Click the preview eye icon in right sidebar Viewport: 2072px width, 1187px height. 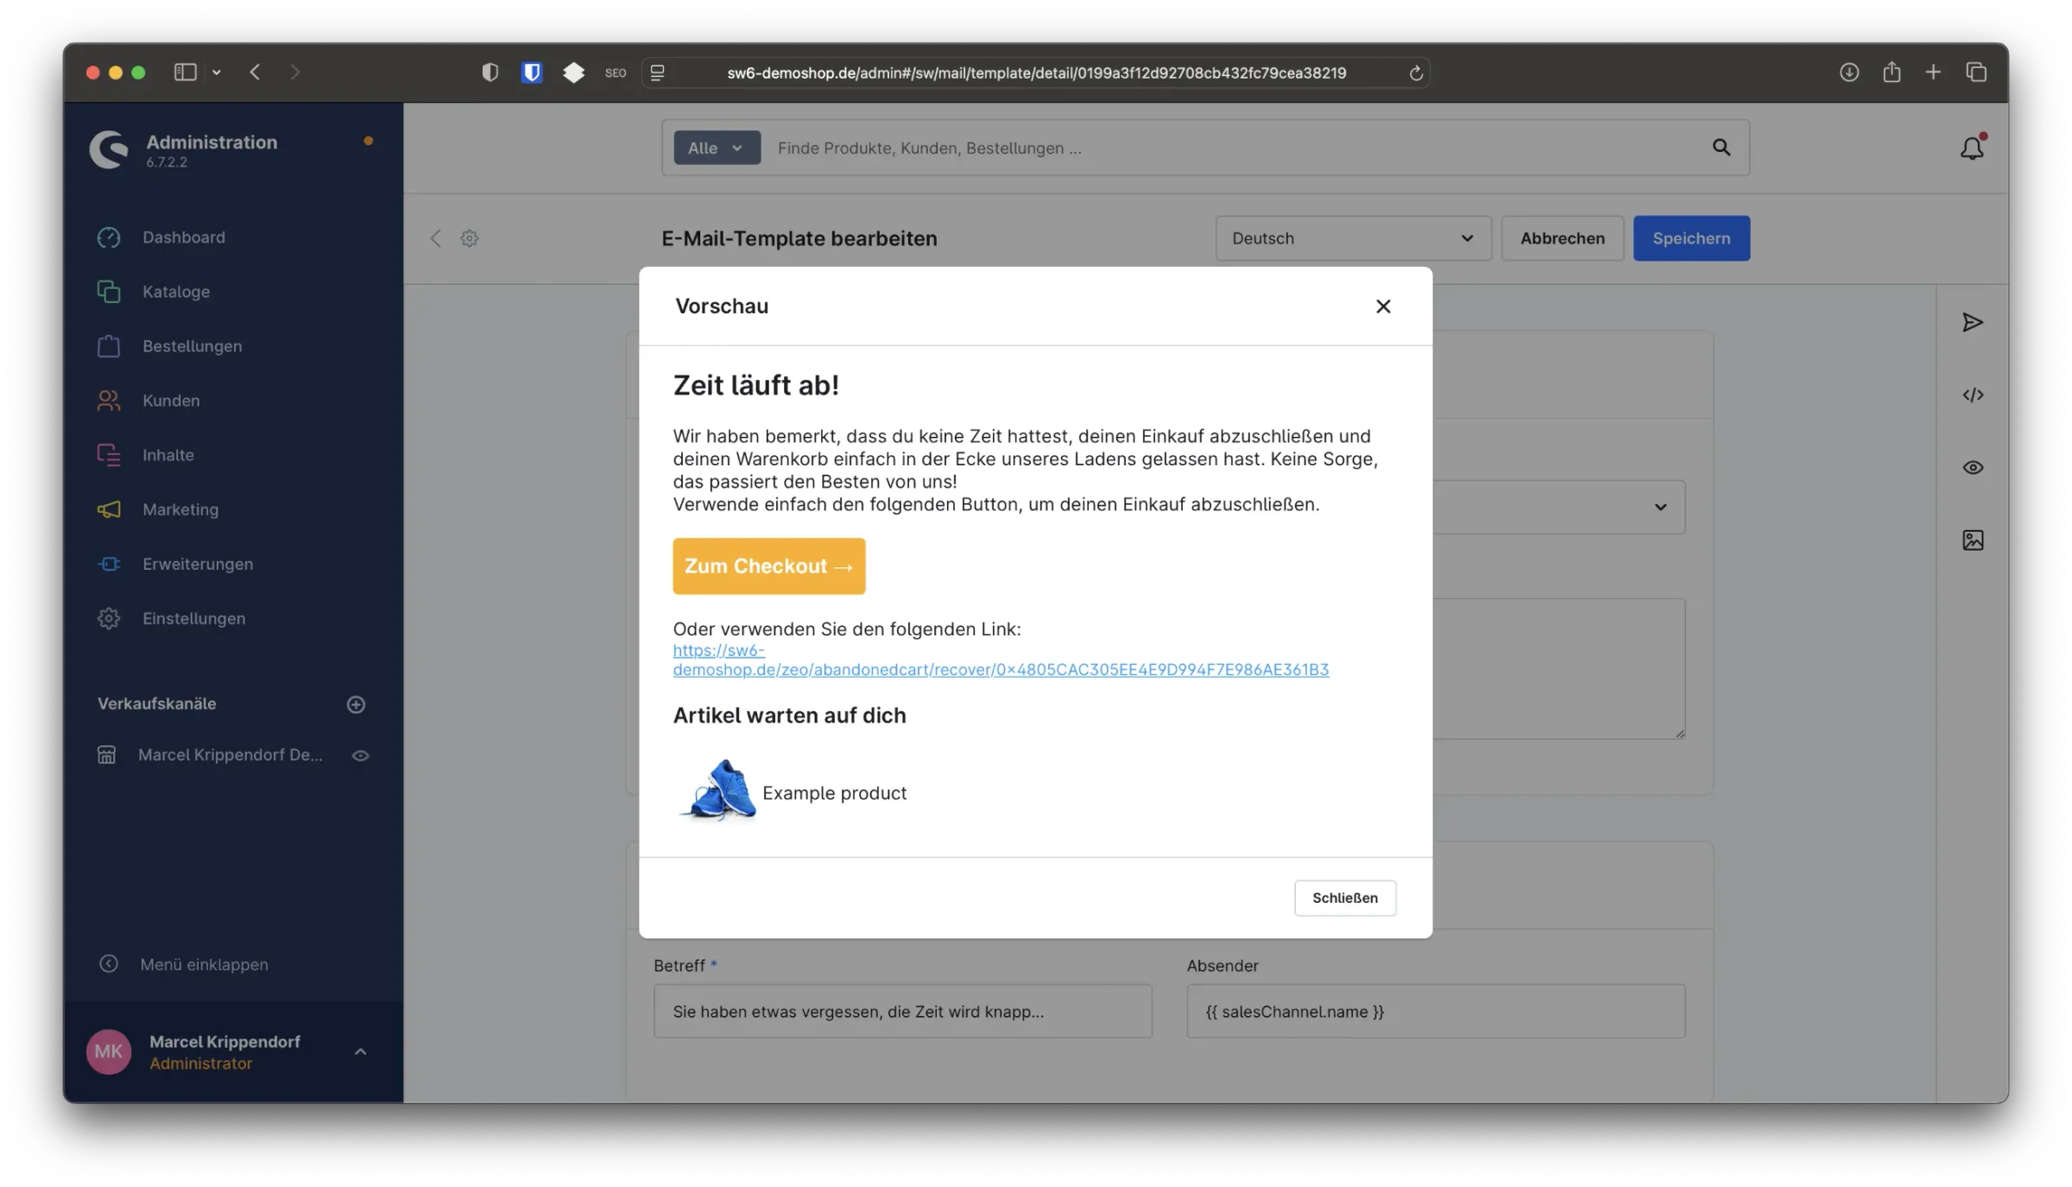(x=1972, y=468)
